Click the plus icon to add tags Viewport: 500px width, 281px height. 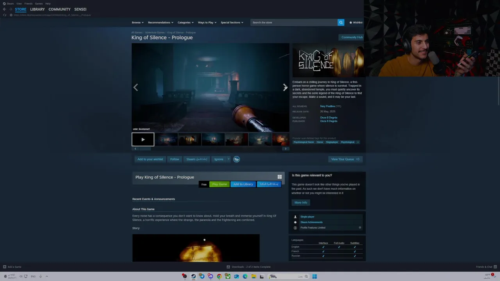coord(358,142)
